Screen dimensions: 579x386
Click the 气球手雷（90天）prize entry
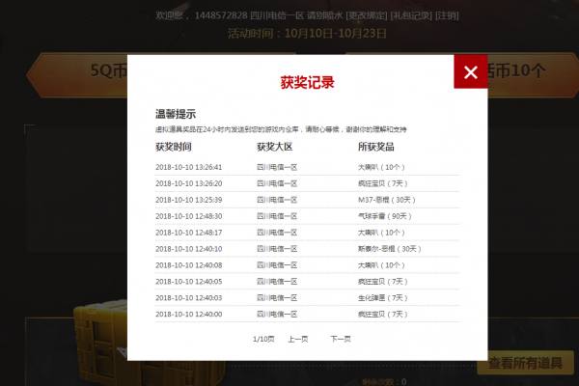[x=385, y=216]
